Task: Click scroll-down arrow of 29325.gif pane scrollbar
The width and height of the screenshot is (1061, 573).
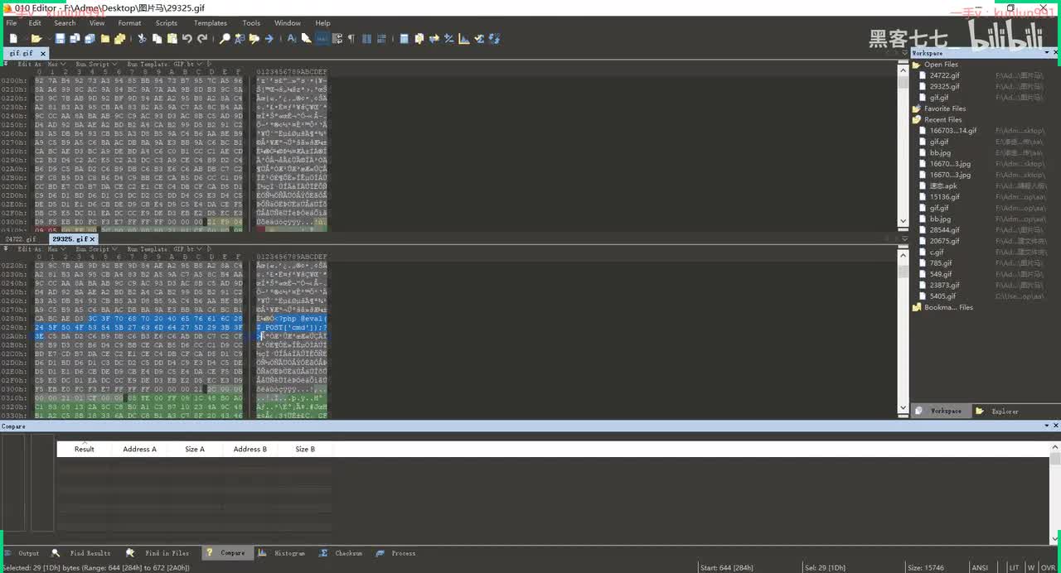Action: (x=904, y=408)
